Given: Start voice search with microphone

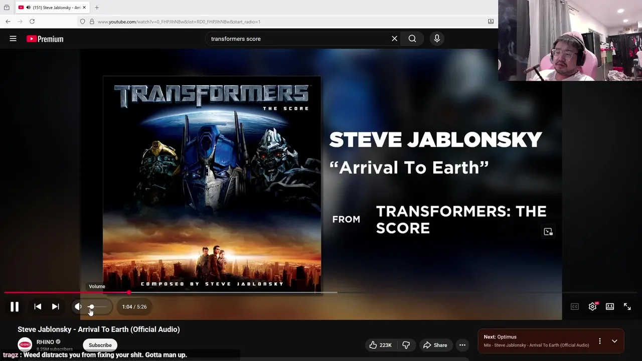Looking at the screenshot, I should click(x=437, y=39).
